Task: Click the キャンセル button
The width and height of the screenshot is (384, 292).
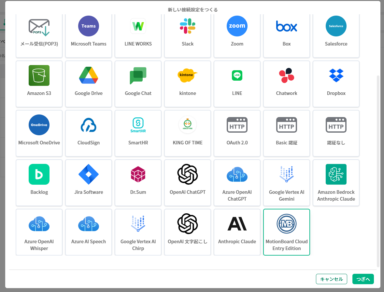Action: pos(332,279)
